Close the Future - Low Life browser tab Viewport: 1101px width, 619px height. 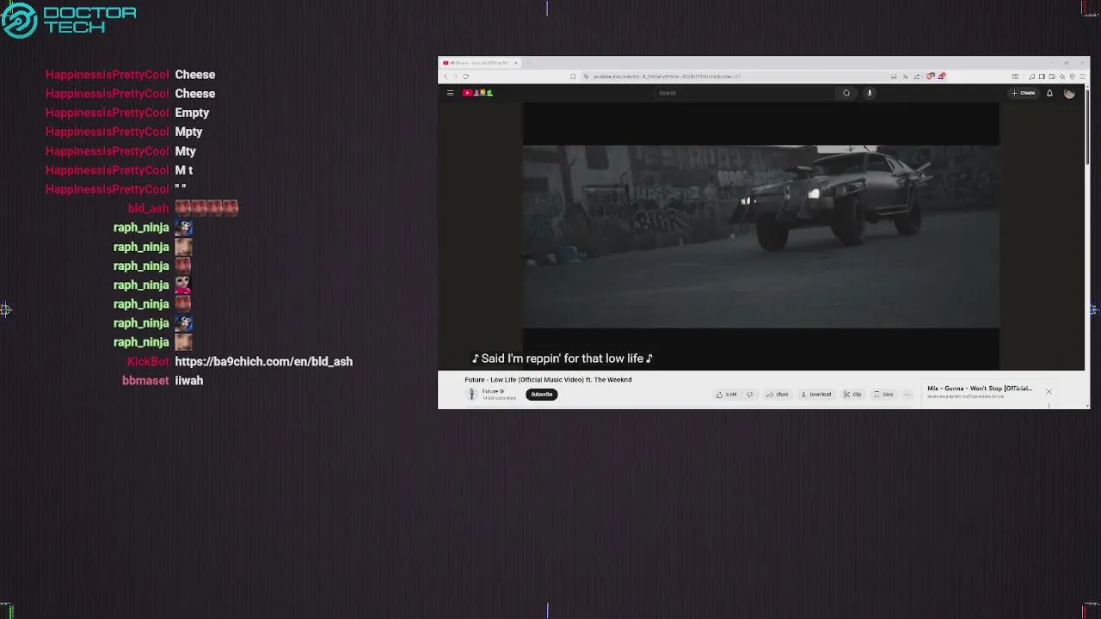click(516, 63)
